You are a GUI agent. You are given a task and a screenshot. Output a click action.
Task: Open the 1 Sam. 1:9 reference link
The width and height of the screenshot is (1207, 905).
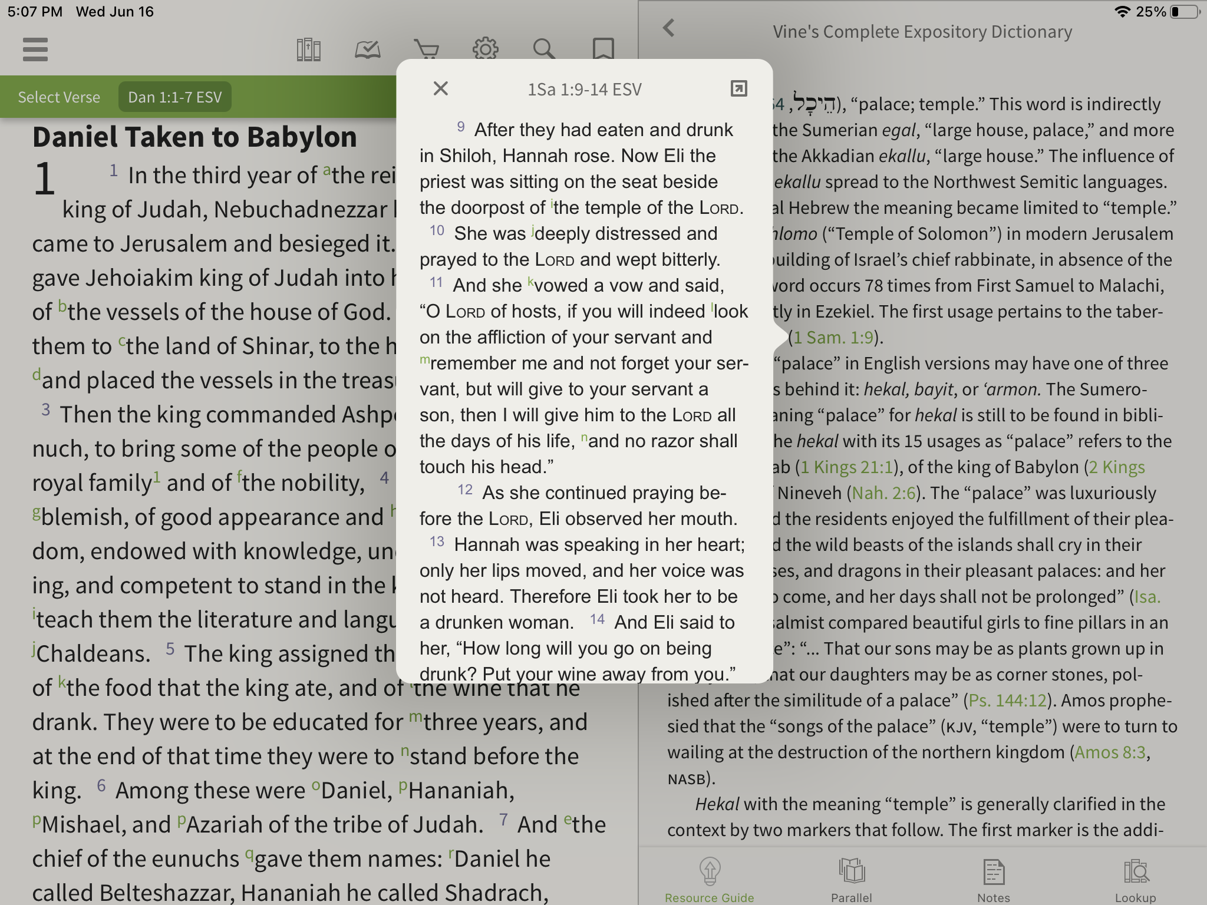click(833, 337)
